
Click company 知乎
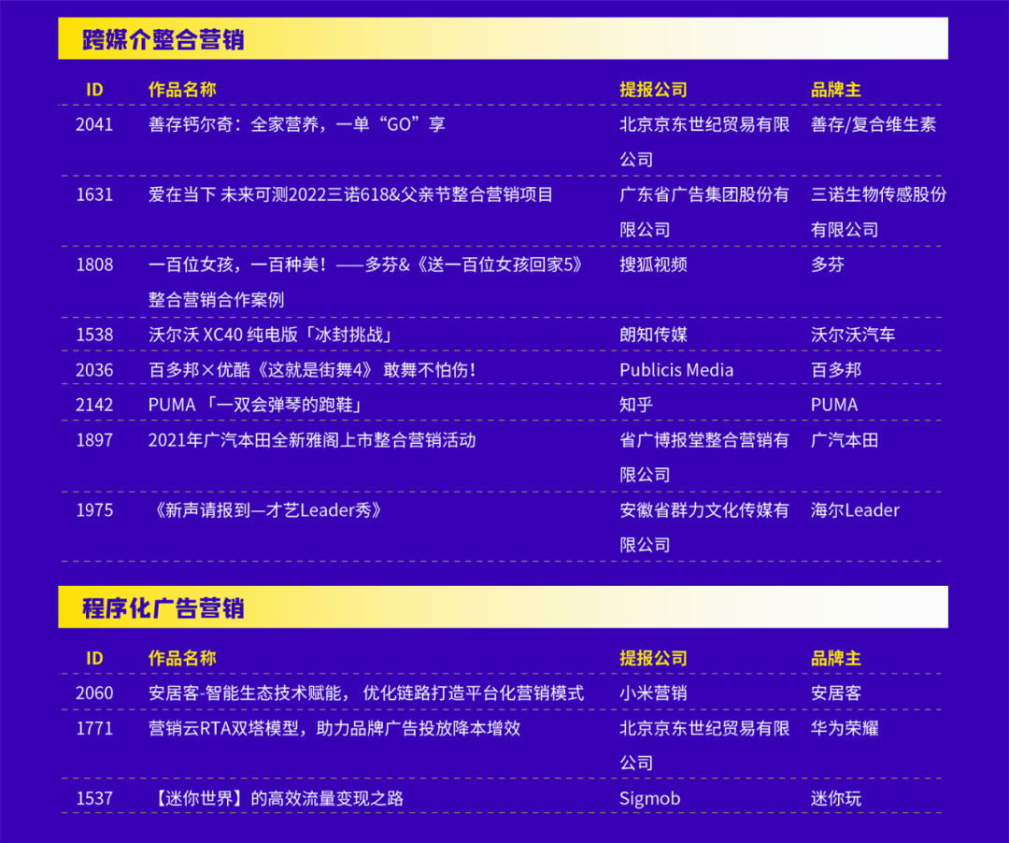click(636, 405)
